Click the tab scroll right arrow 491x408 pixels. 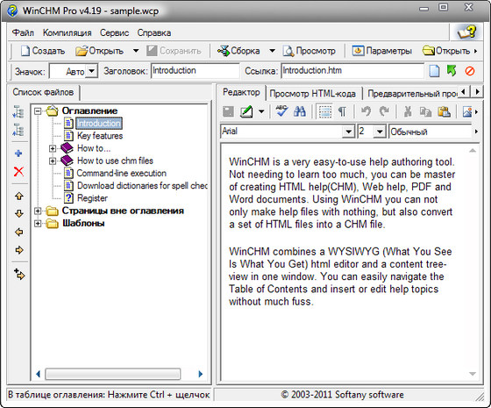(477, 92)
